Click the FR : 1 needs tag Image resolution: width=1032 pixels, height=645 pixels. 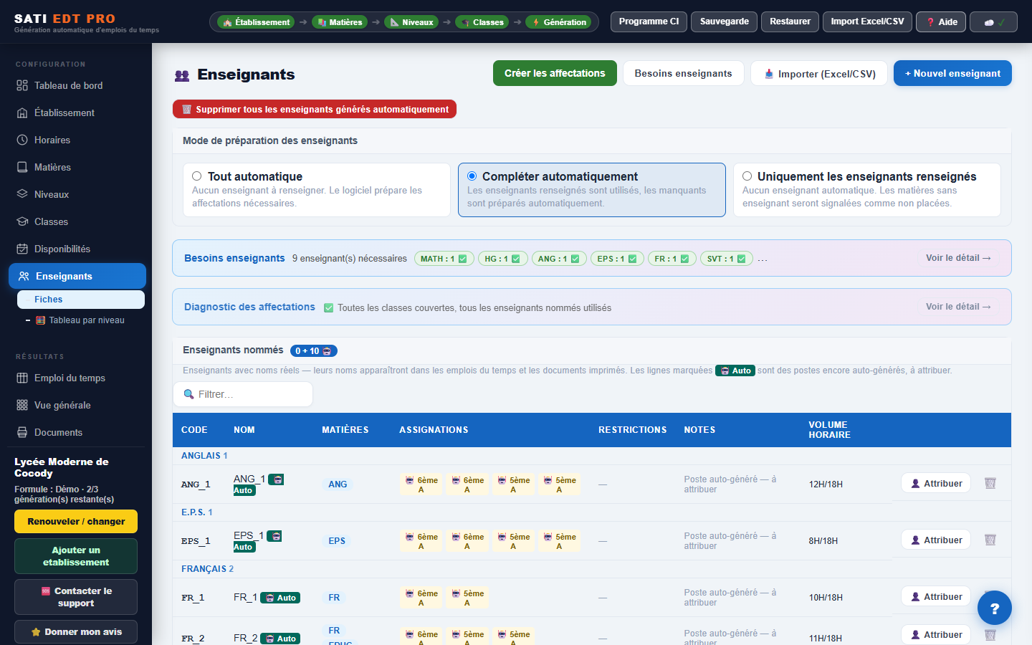click(672, 259)
